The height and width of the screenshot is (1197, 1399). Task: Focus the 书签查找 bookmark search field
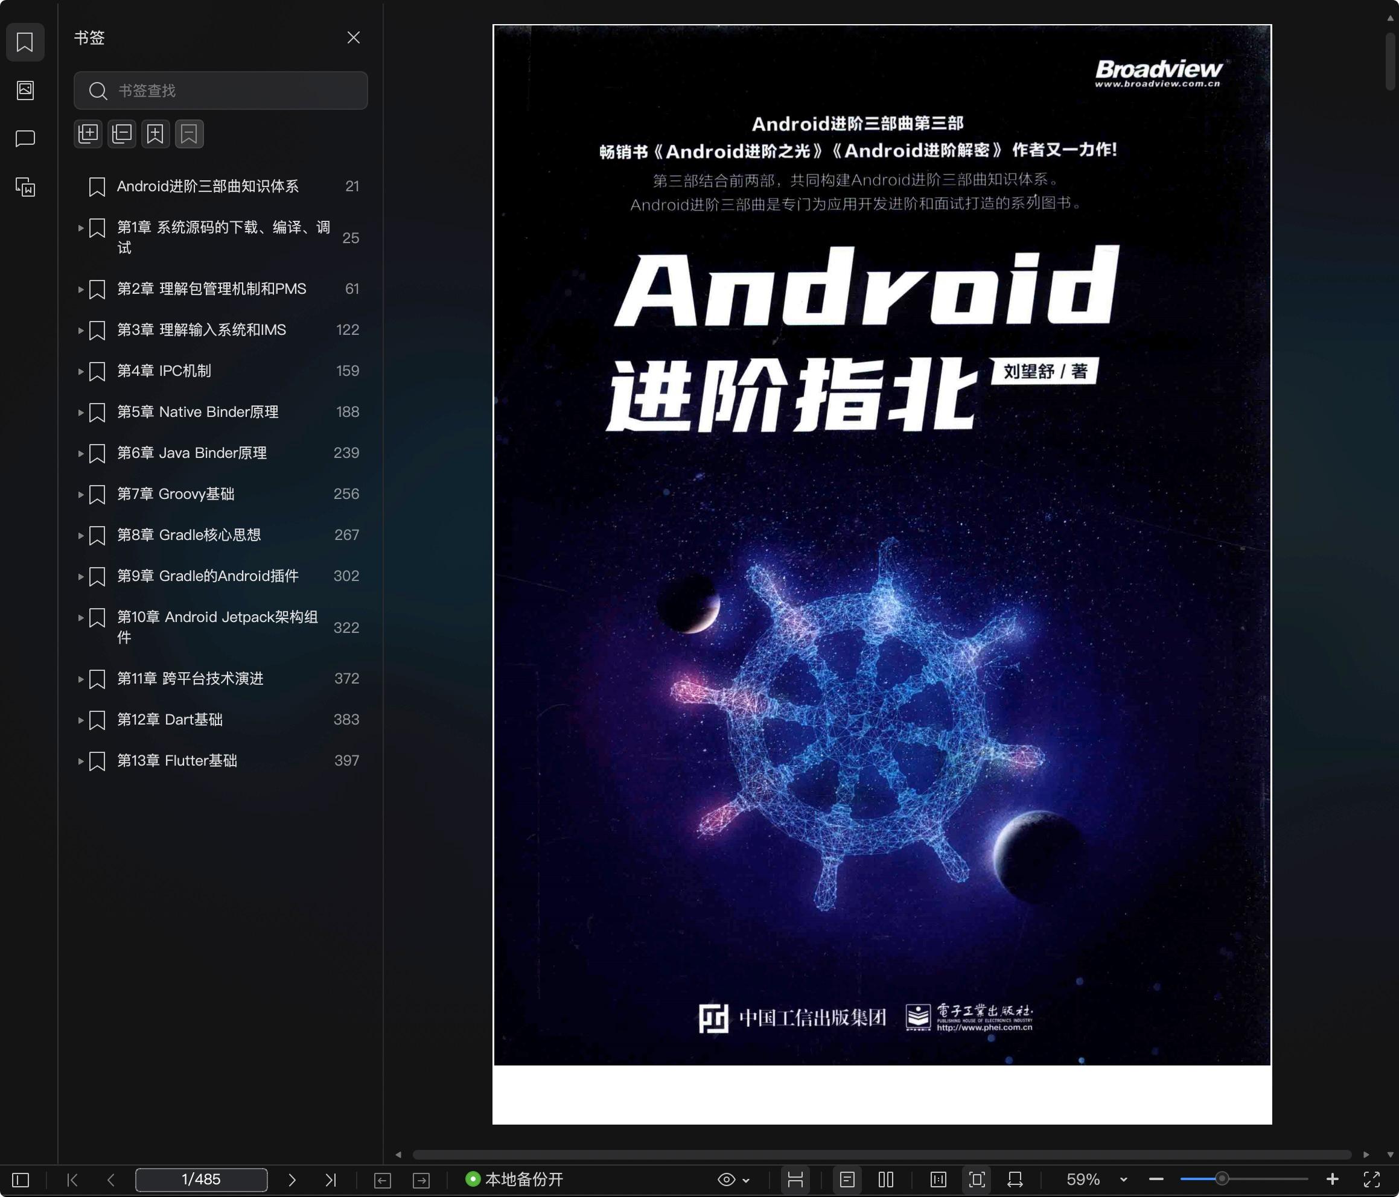click(x=221, y=90)
